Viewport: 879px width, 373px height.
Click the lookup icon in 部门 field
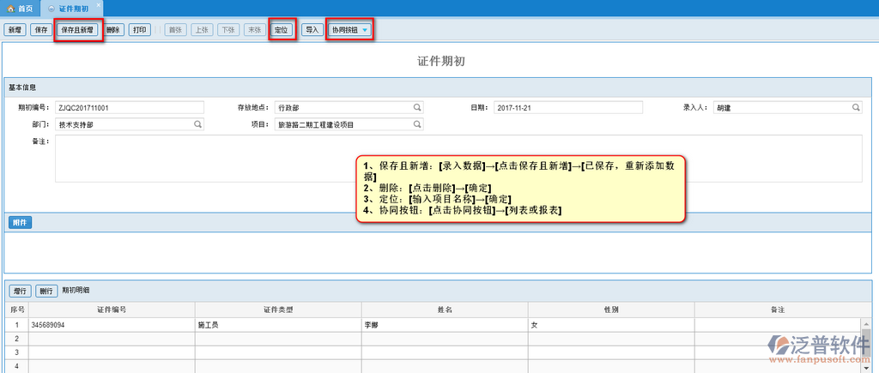(197, 124)
